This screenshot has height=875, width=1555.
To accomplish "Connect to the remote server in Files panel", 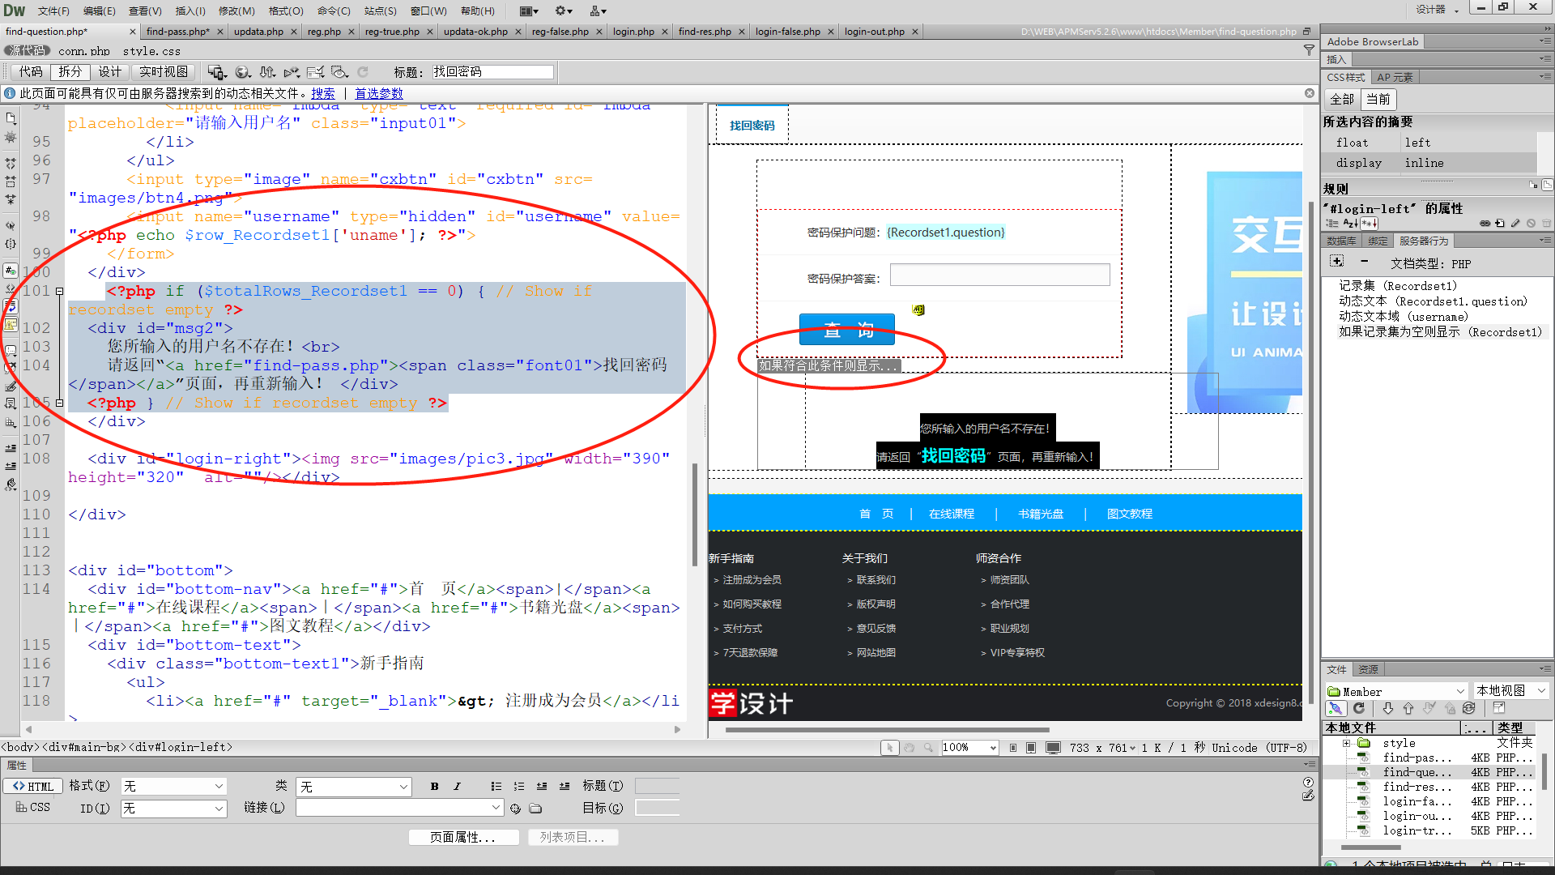I will [1336, 707].
